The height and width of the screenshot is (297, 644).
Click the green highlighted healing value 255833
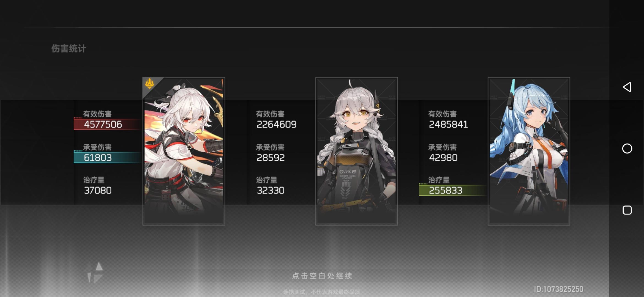(446, 190)
